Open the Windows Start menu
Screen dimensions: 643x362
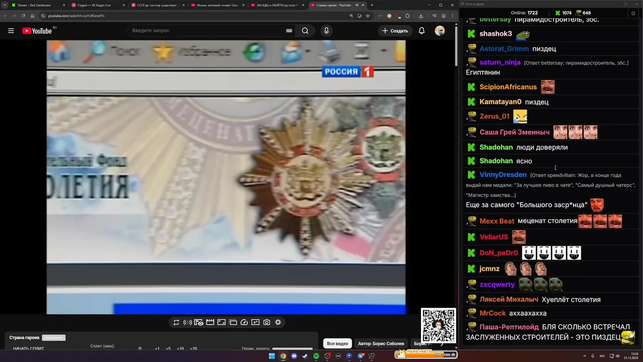tap(272, 356)
